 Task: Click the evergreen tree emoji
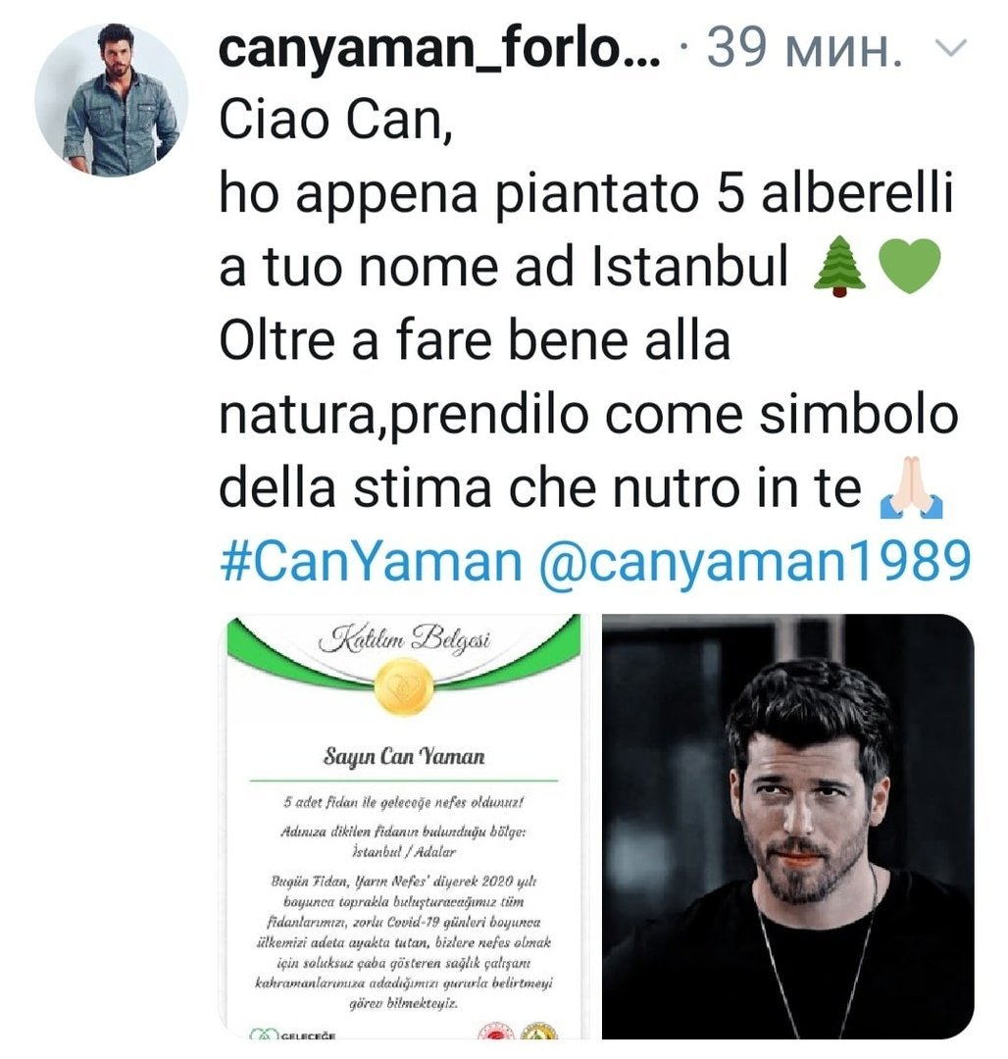[839, 267]
